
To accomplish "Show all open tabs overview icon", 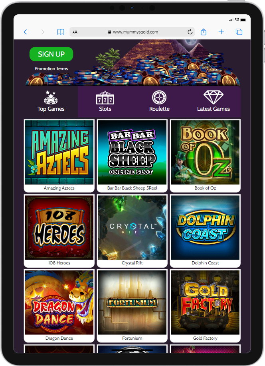I will pyautogui.click(x=239, y=32).
